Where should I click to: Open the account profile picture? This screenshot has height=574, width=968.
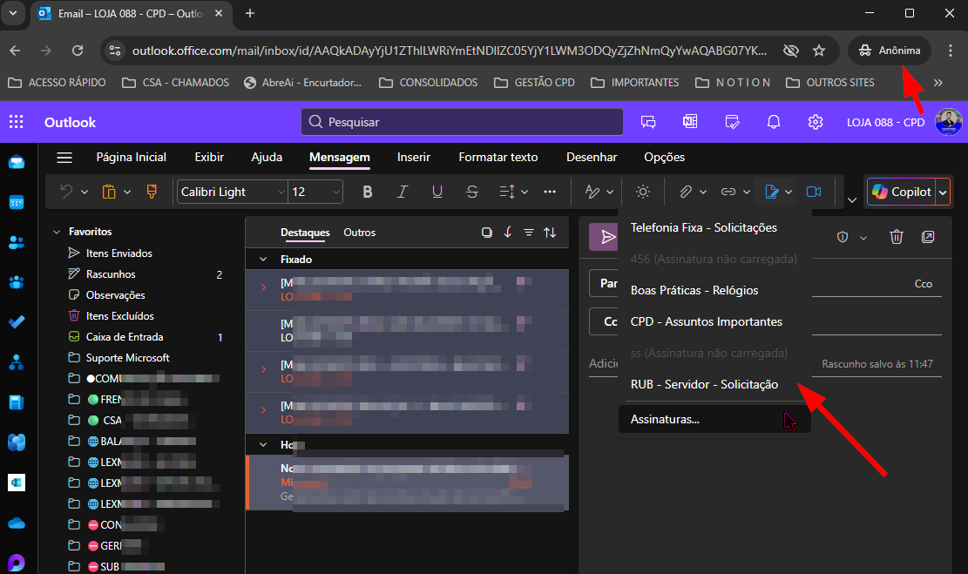click(x=948, y=122)
